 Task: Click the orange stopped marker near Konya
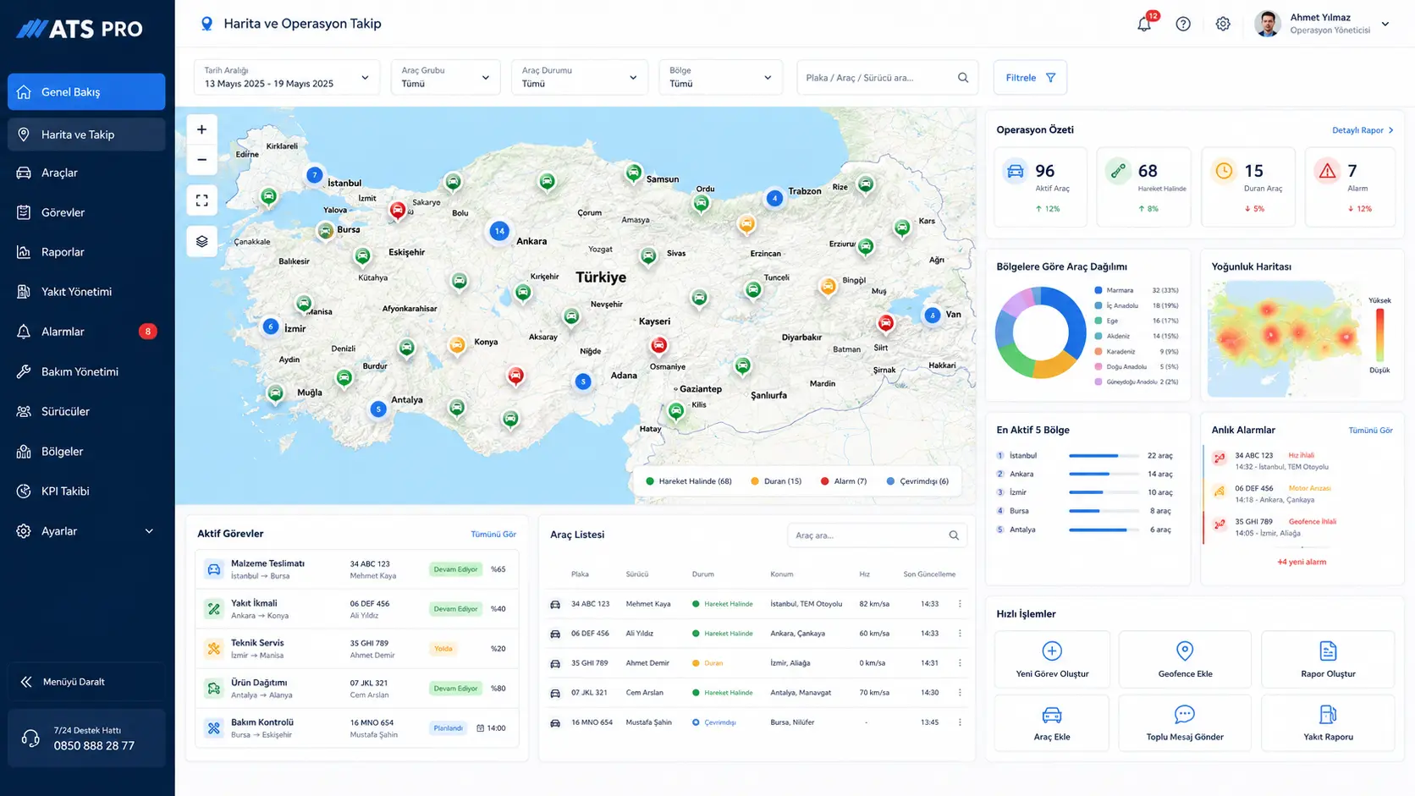[x=457, y=344]
